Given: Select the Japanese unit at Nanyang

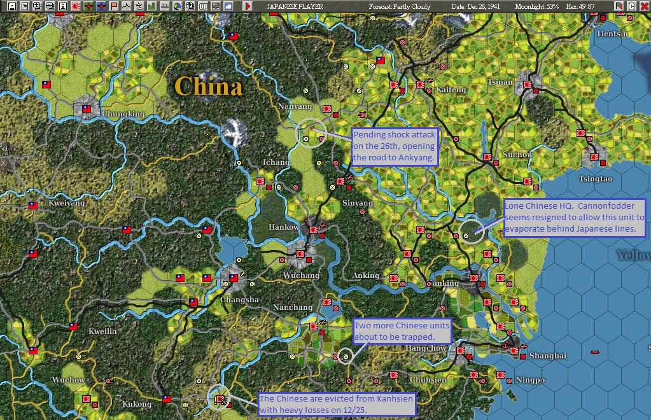Looking at the screenshot, I should (x=327, y=108).
